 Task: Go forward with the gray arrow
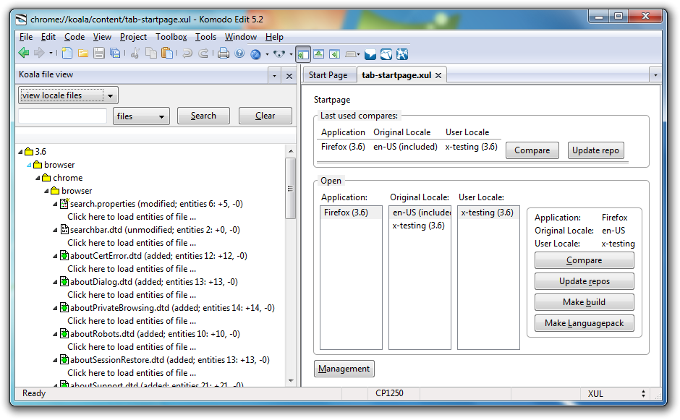pos(39,53)
